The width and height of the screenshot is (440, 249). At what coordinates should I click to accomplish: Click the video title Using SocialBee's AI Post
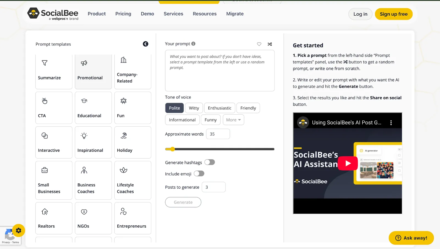(x=346, y=123)
